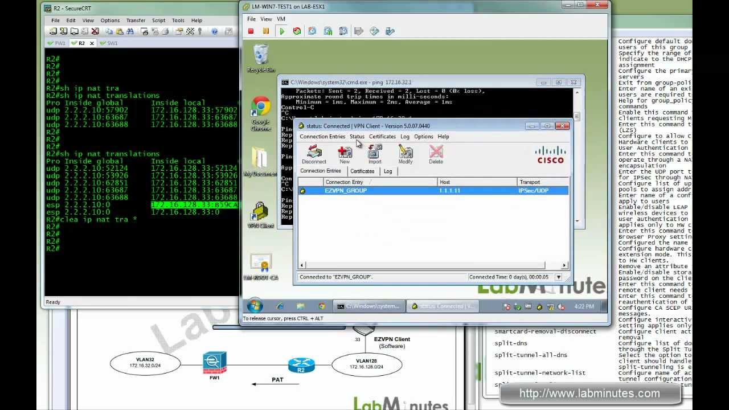Click Revert to snapshot icon in VM toolbar
This screenshot has width=729, height=410.
[x=327, y=31]
